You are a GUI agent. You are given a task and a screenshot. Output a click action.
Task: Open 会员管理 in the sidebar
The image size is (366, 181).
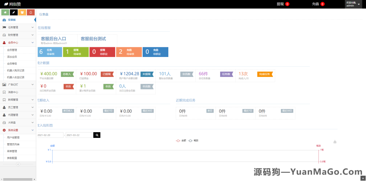12,50
